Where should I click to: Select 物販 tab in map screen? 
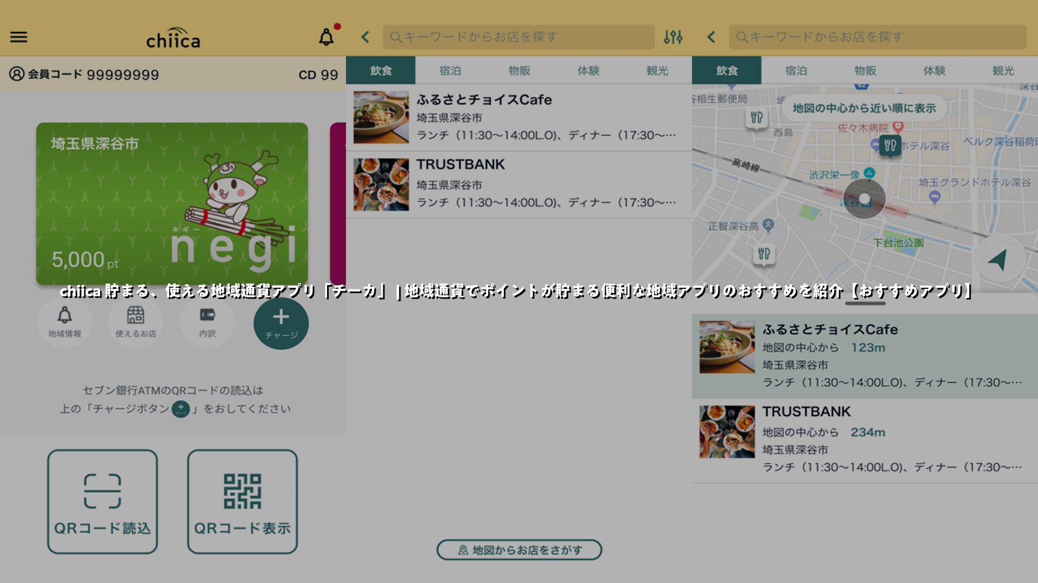coord(865,70)
